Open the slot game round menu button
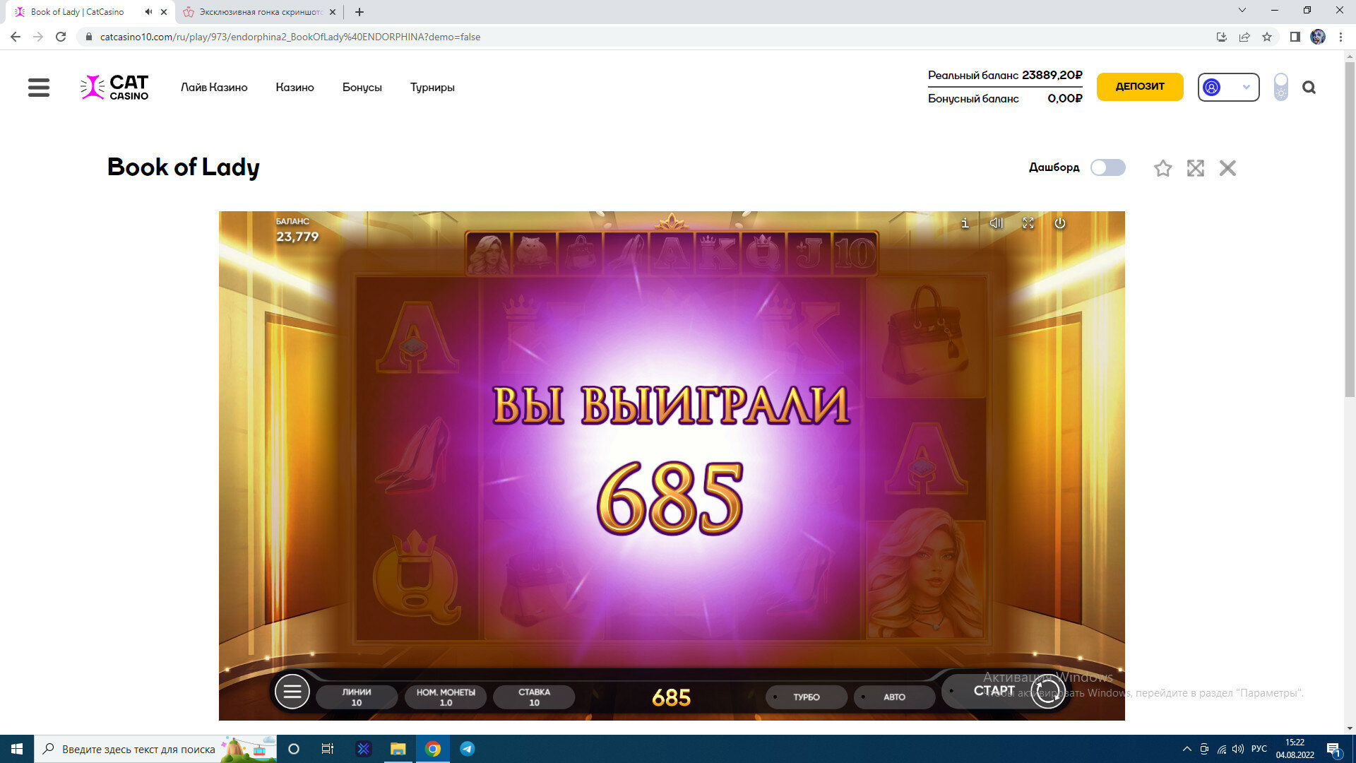 (x=292, y=692)
